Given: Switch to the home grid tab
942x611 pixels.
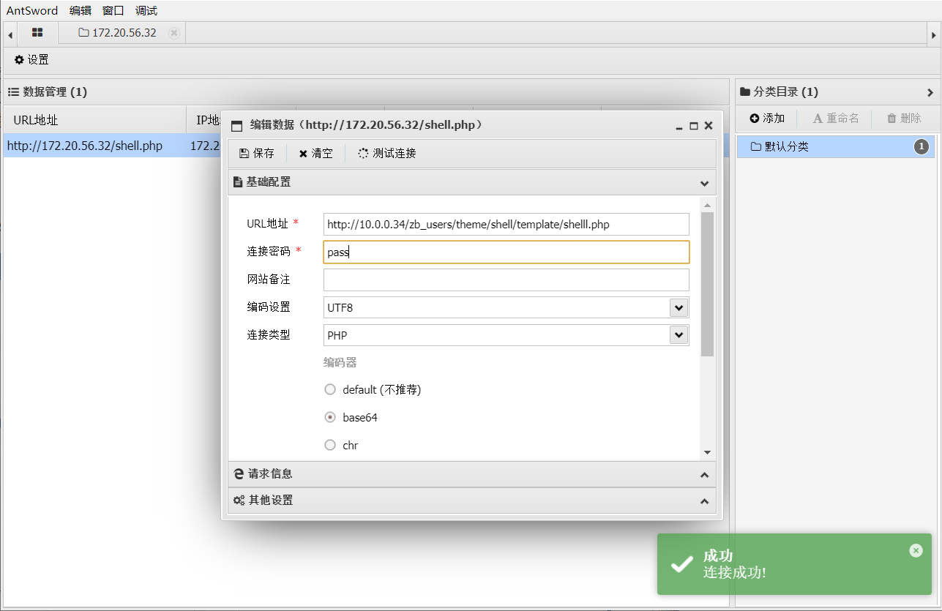Looking at the screenshot, I should pyautogui.click(x=37, y=32).
